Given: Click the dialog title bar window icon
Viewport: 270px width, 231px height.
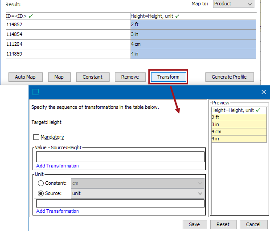Looking at the screenshot, I should coord(36,92).
